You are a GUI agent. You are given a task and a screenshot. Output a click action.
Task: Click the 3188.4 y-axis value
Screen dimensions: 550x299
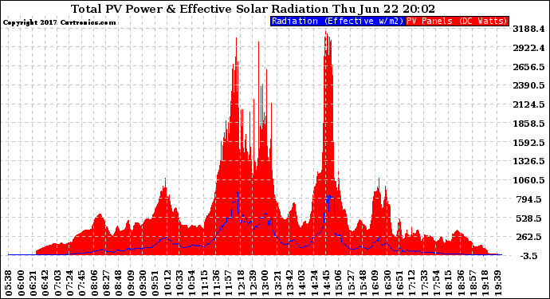(528, 29)
